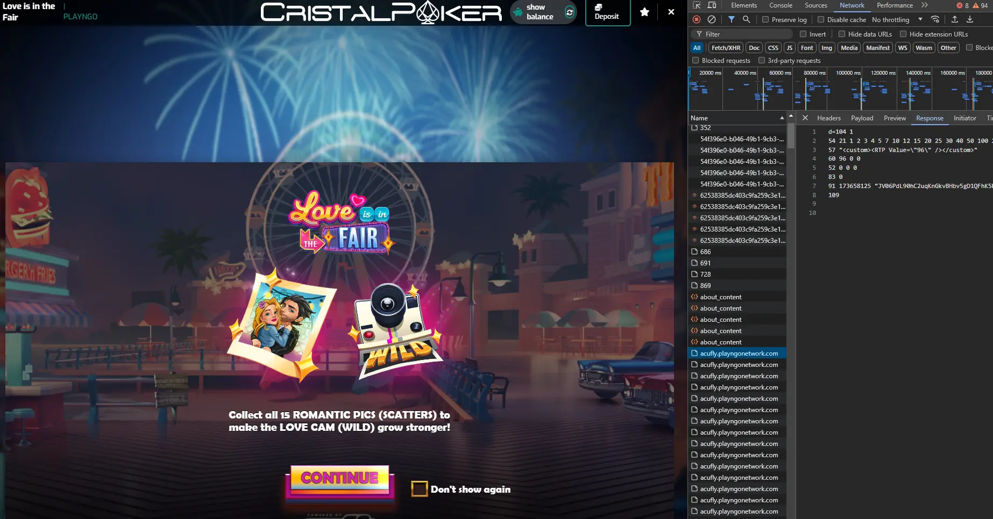Select the request named 728

pos(737,274)
